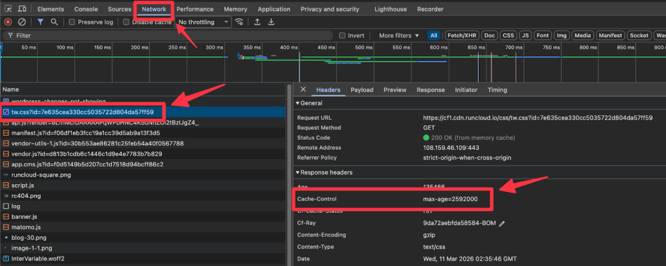This screenshot has width=666, height=266.
Task: Open the No throttling dropdown
Action: click(204, 22)
